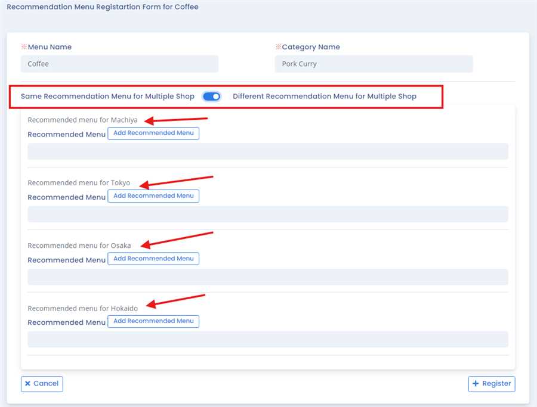The image size is (537, 407).
Task: Focus the empty recommended menu box for Osaka
Action: click(x=267, y=276)
